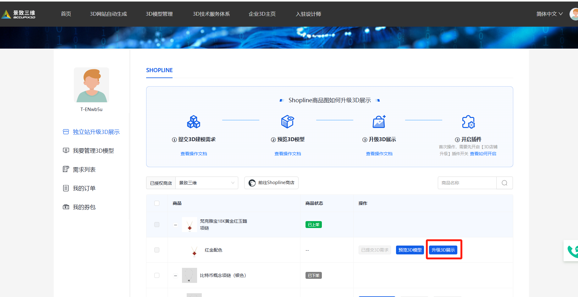Viewport: 578px width, 297px height.
Task: Click the 商品 column header
Action: point(177,203)
